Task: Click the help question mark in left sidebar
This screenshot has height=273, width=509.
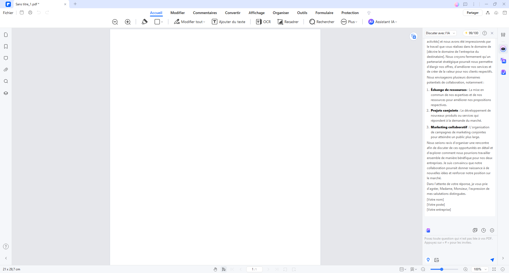Action: 6,246
